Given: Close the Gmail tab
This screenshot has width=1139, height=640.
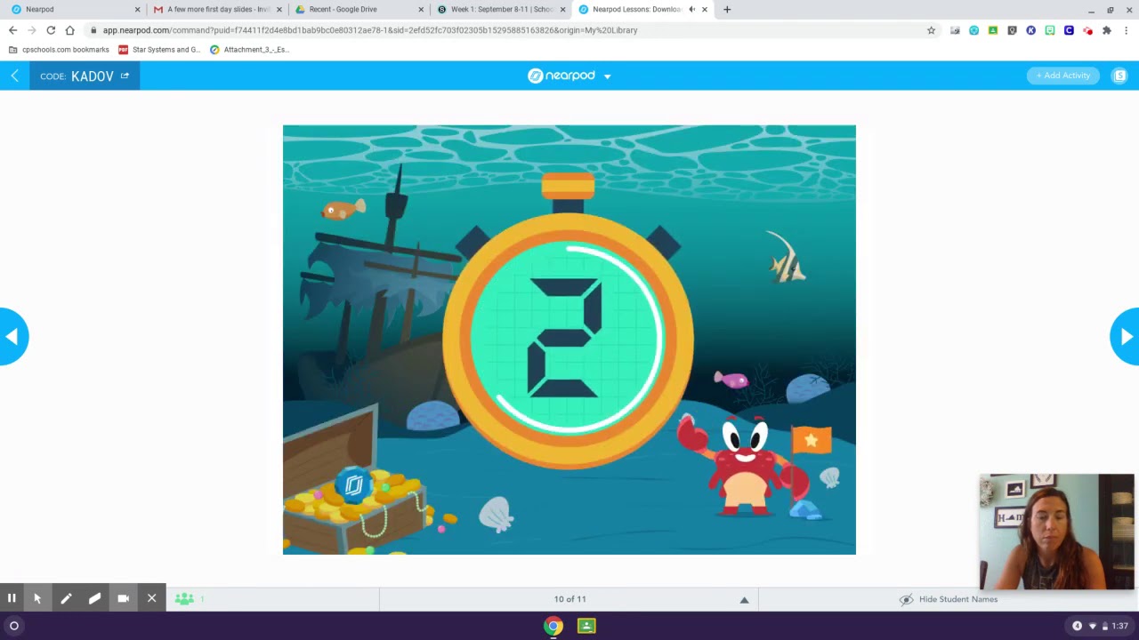Looking at the screenshot, I should pyautogui.click(x=279, y=9).
